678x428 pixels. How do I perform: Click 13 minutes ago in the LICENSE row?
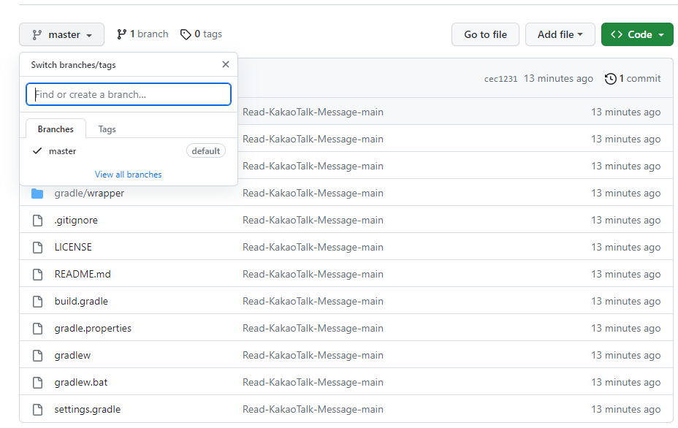tap(625, 248)
